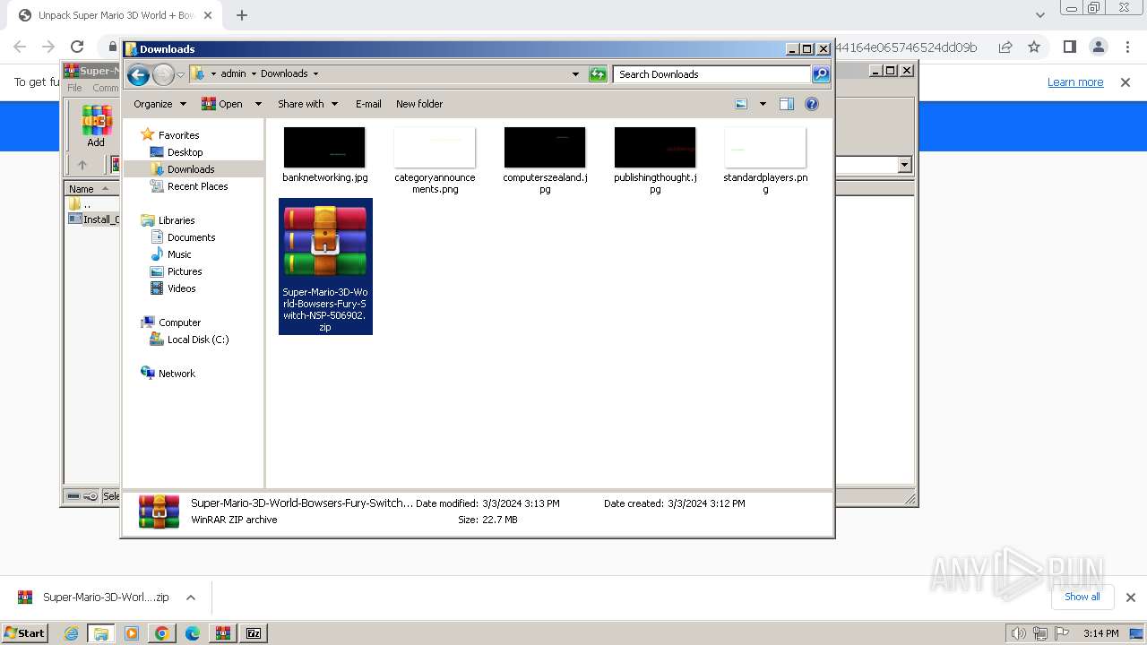
Task: Create a New folder
Action: tap(419, 104)
